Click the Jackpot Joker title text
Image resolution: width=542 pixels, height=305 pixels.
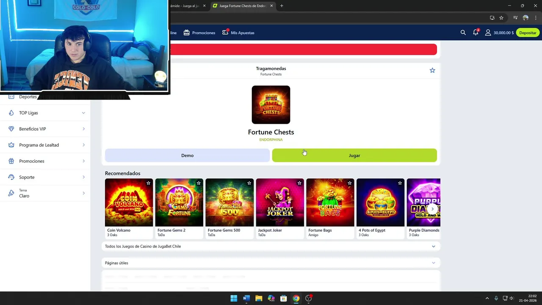click(270, 230)
